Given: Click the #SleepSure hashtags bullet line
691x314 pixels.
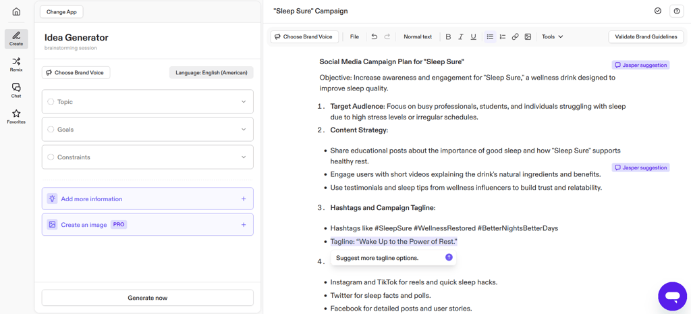Looking at the screenshot, I should [444, 228].
